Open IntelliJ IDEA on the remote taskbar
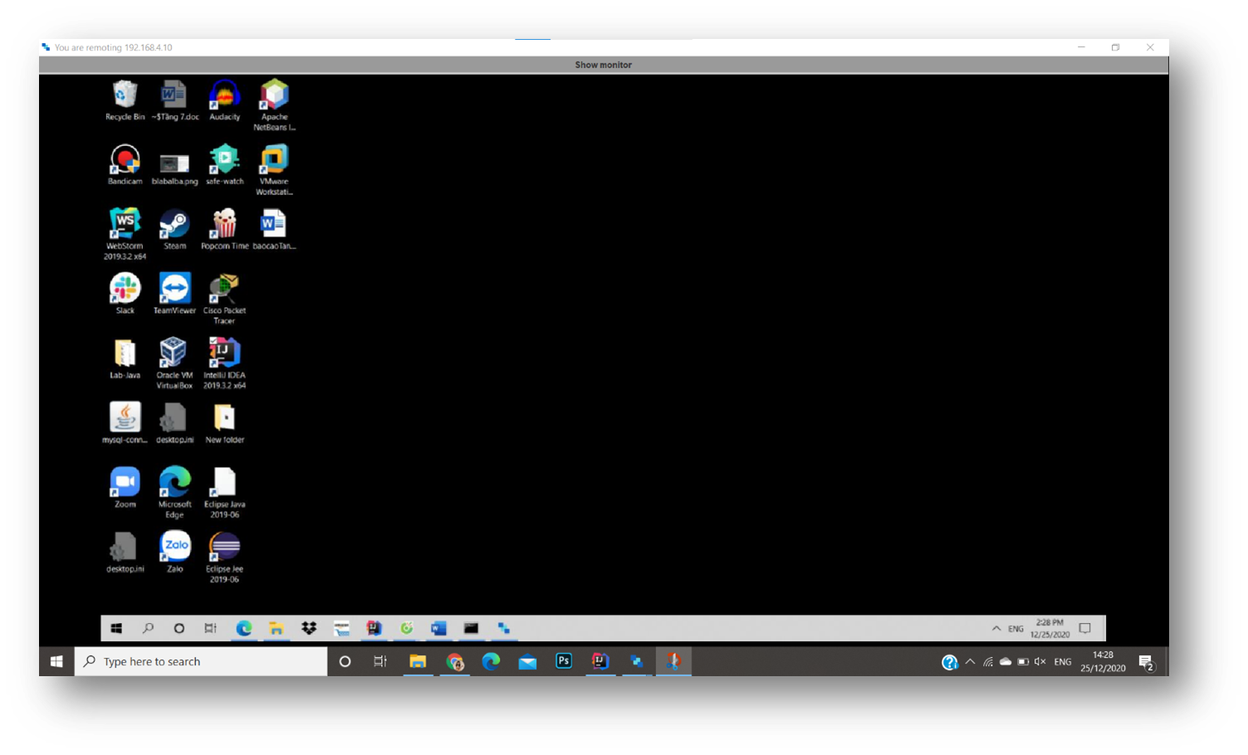The image size is (1248, 755). pos(374,628)
